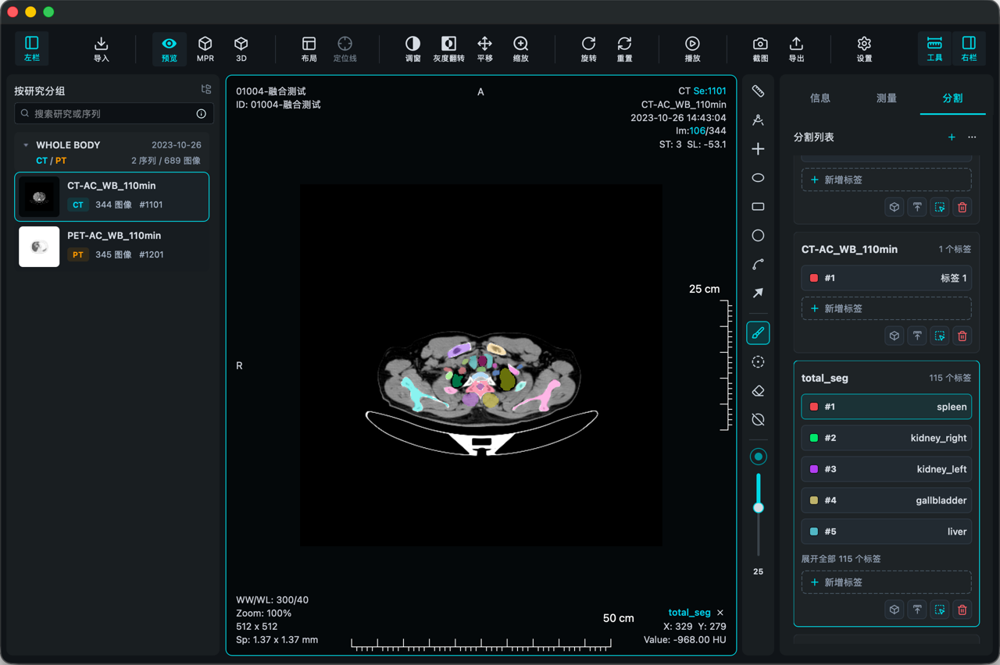Switch to the 测量 tab
Viewport: 1000px width, 665px height.
886,98
